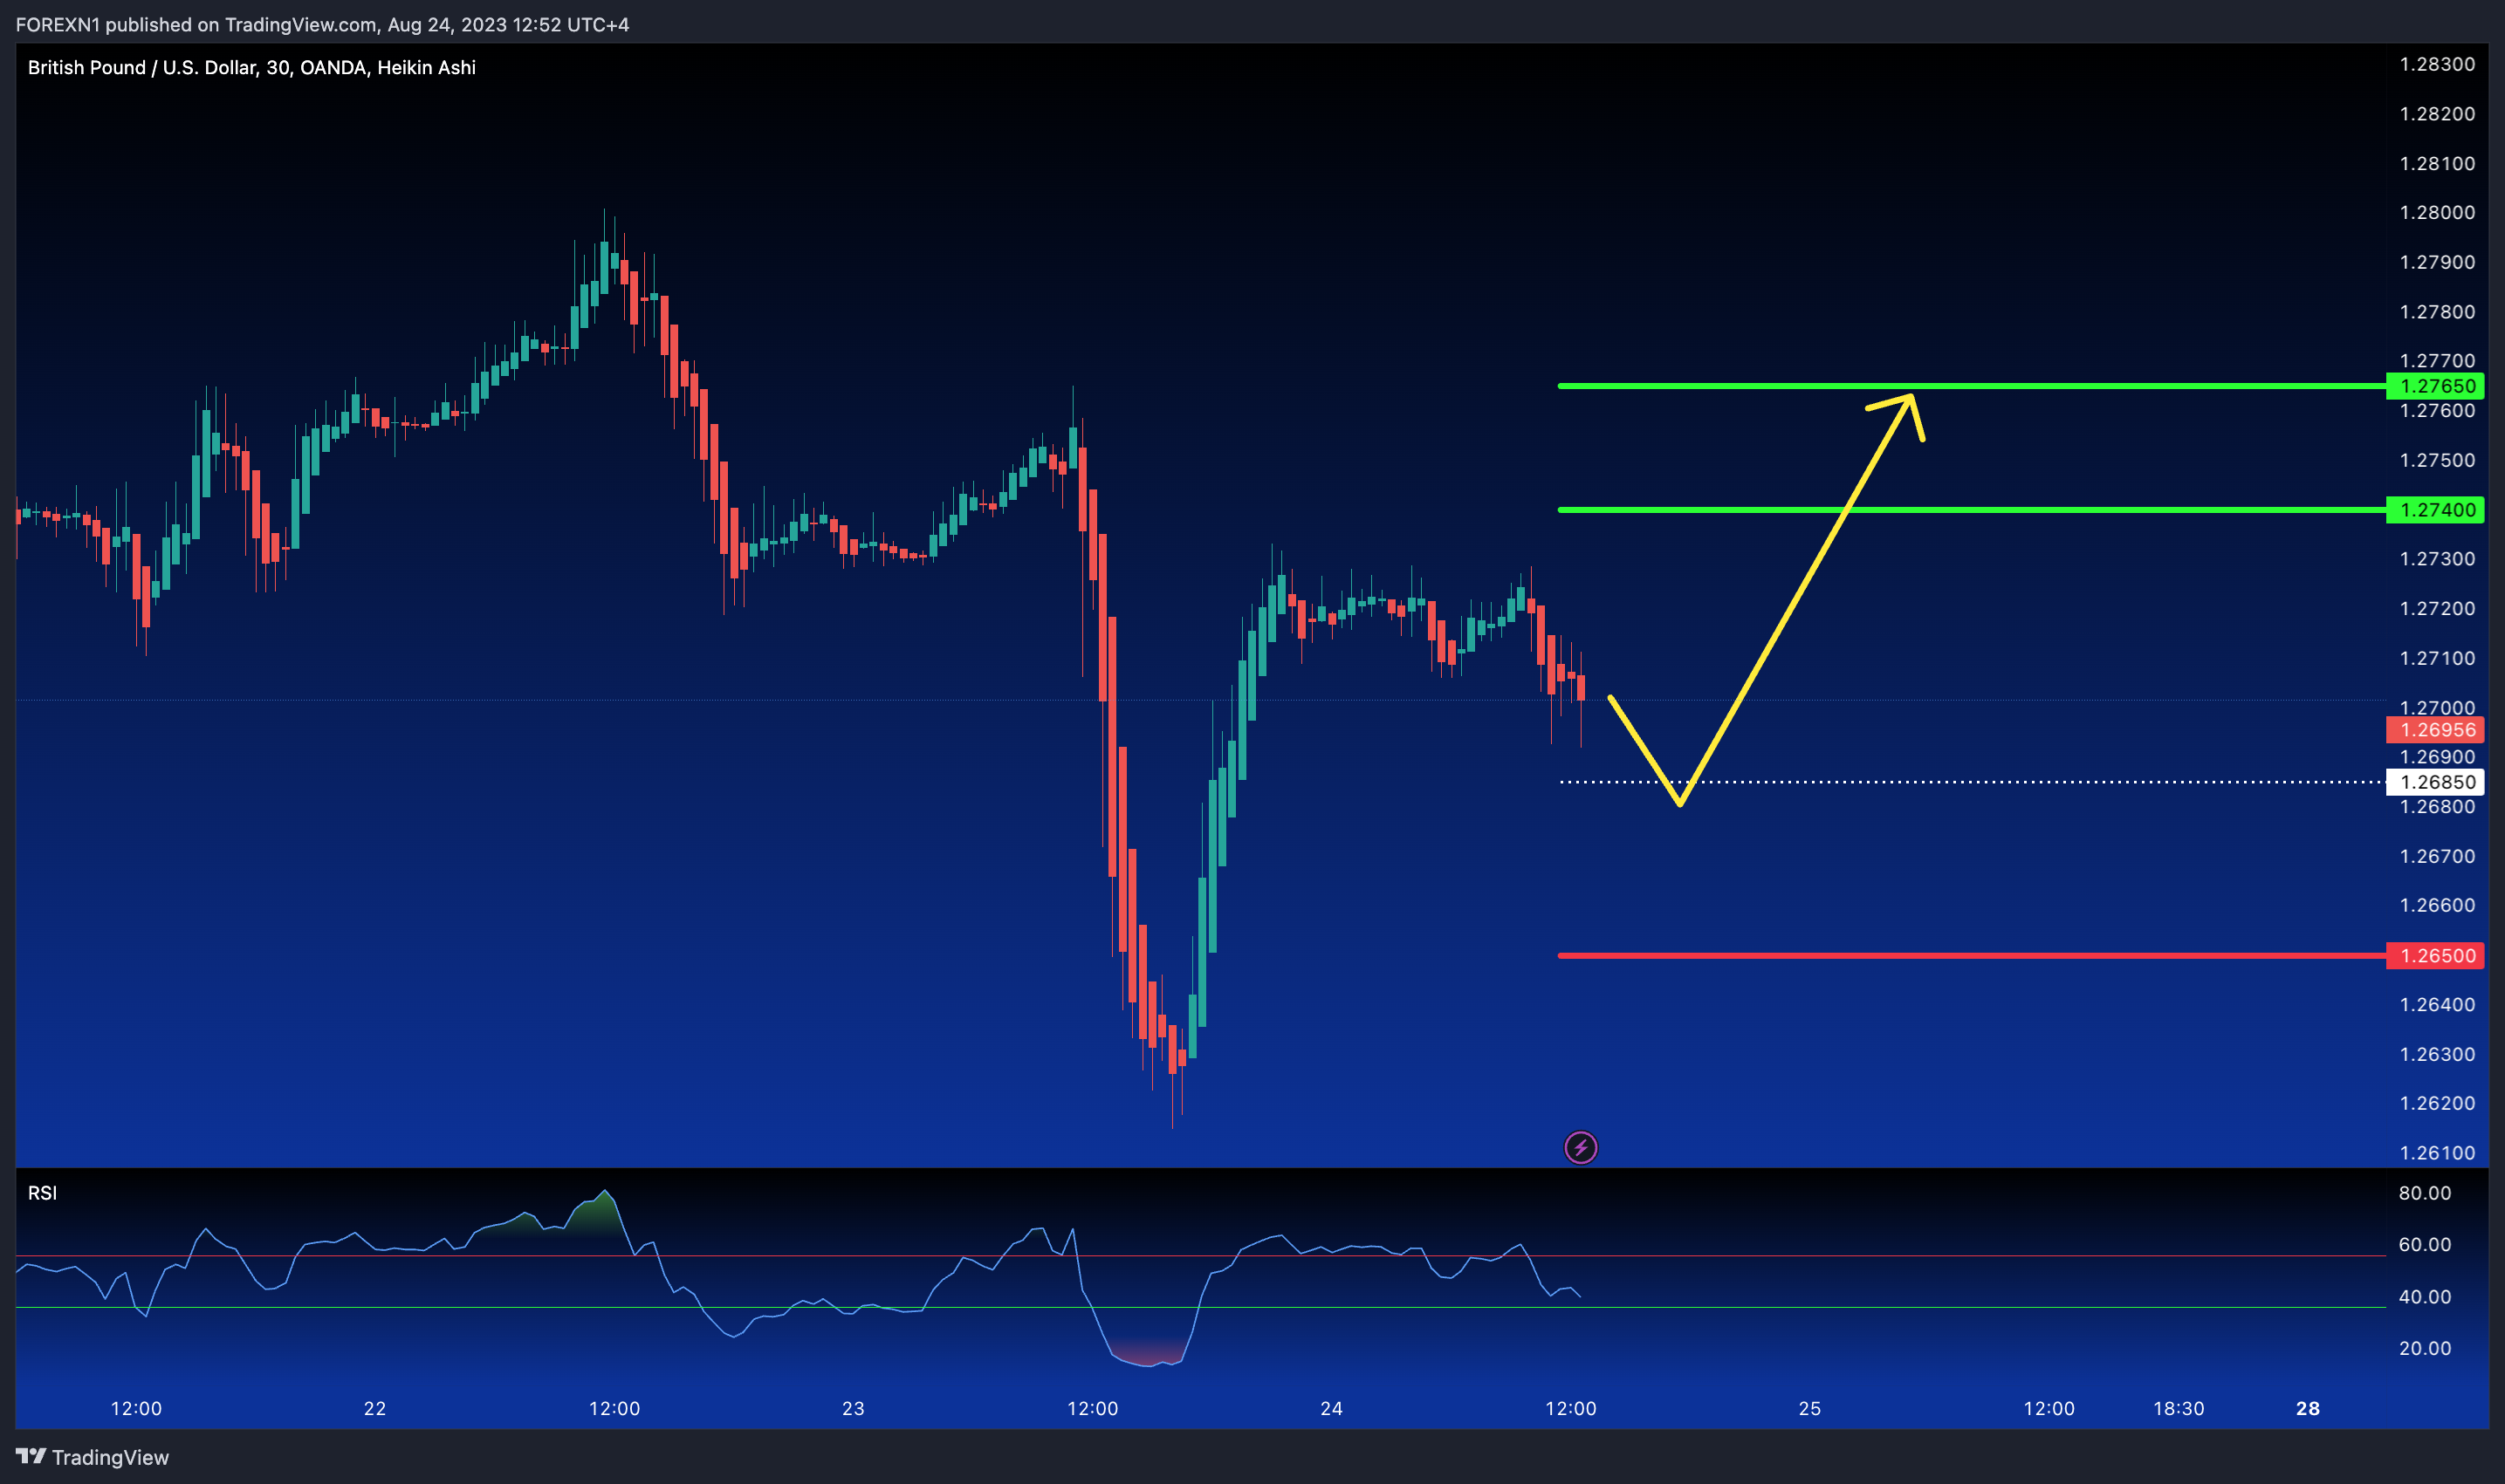Click the RSI 20.00 scale value

2425,1348
